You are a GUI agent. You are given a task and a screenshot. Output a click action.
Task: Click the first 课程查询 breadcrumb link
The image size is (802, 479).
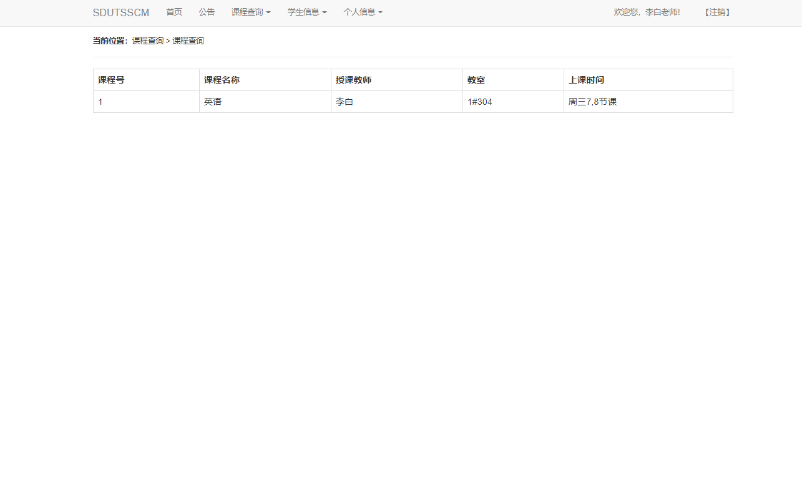[147, 40]
